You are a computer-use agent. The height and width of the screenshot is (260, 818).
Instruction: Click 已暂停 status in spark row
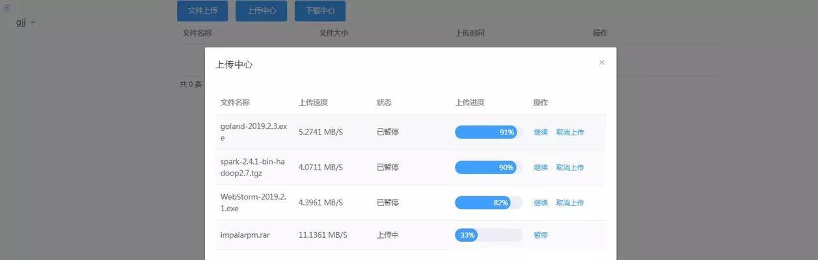[x=388, y=167]
